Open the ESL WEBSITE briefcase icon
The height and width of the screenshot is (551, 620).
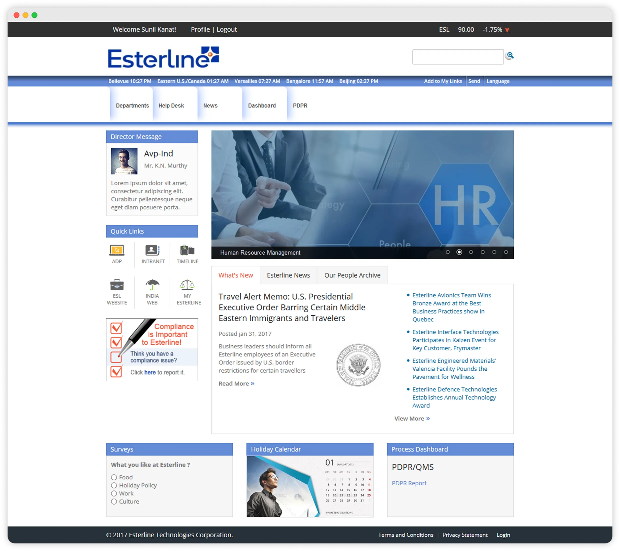(117, 285)
